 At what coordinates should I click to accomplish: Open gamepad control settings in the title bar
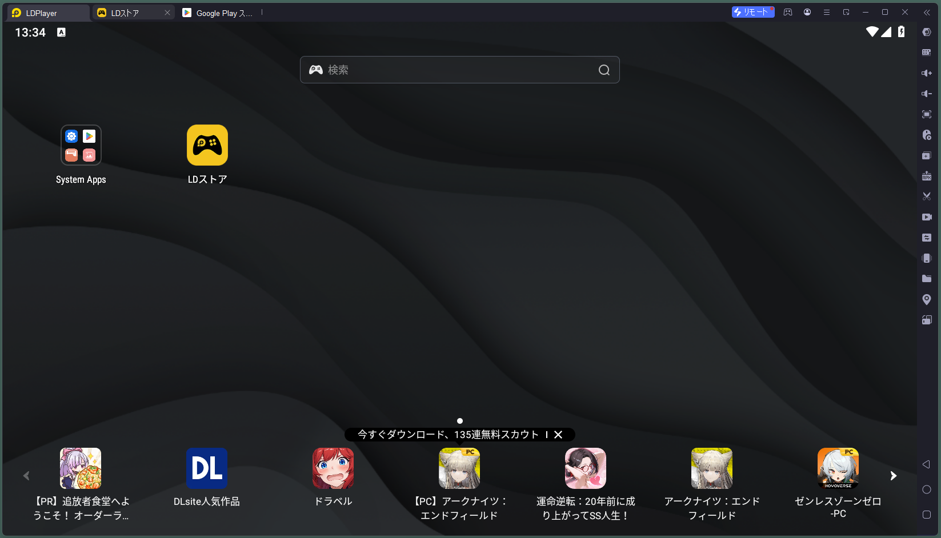788,12
